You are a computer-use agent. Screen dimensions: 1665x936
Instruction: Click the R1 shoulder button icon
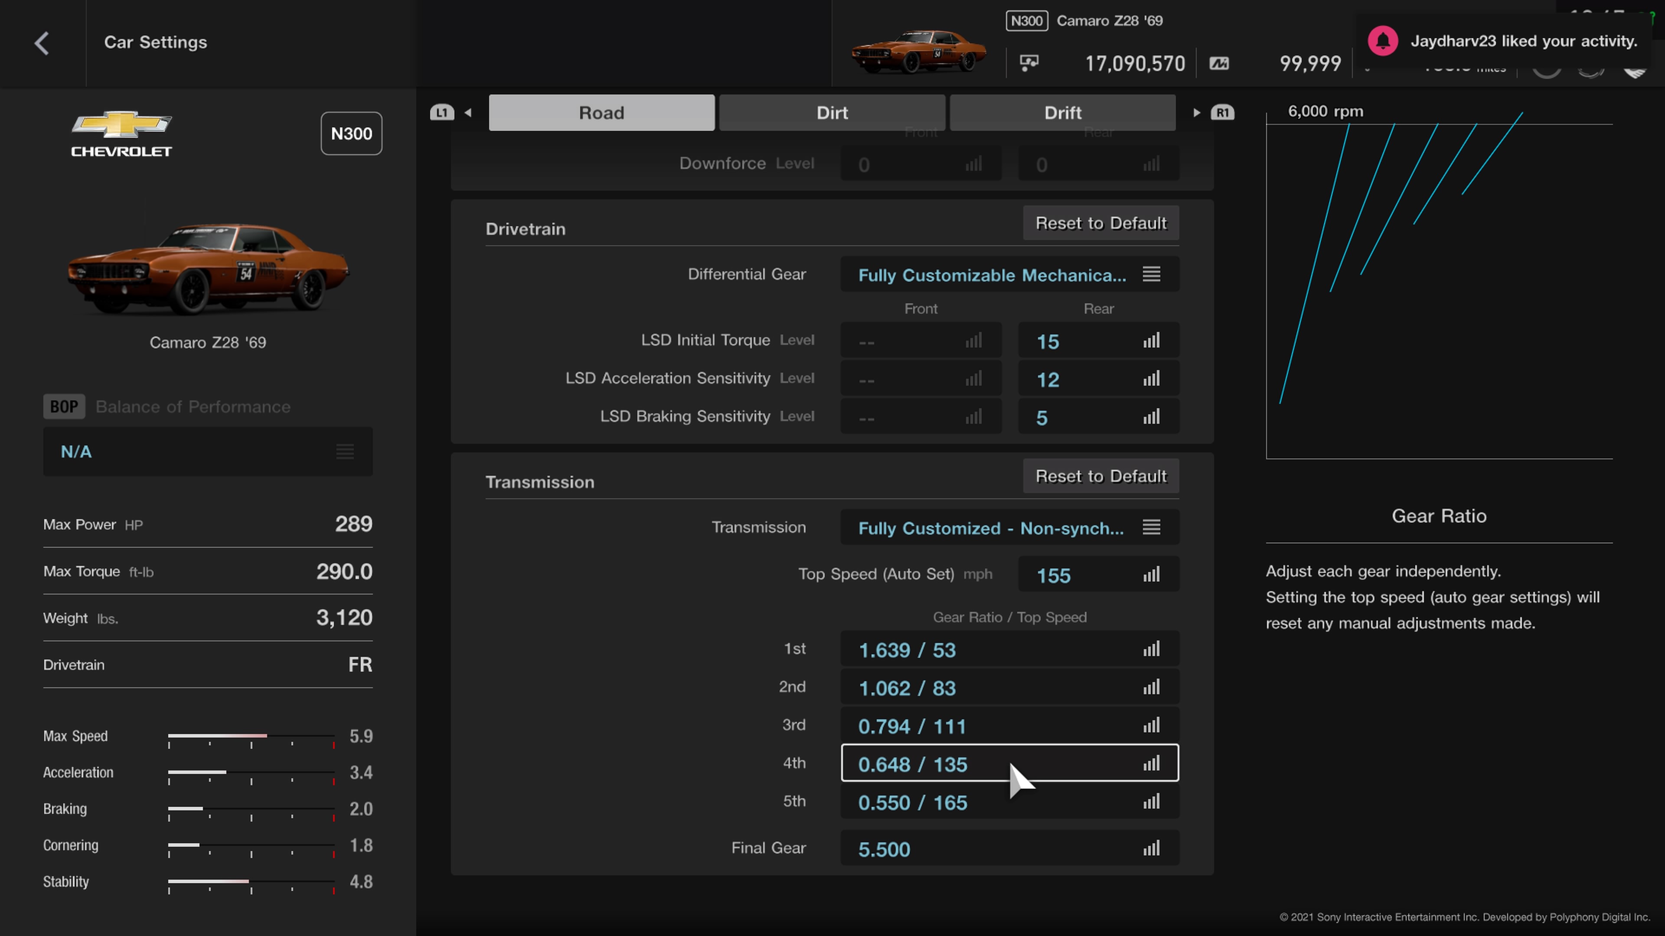1222,112
